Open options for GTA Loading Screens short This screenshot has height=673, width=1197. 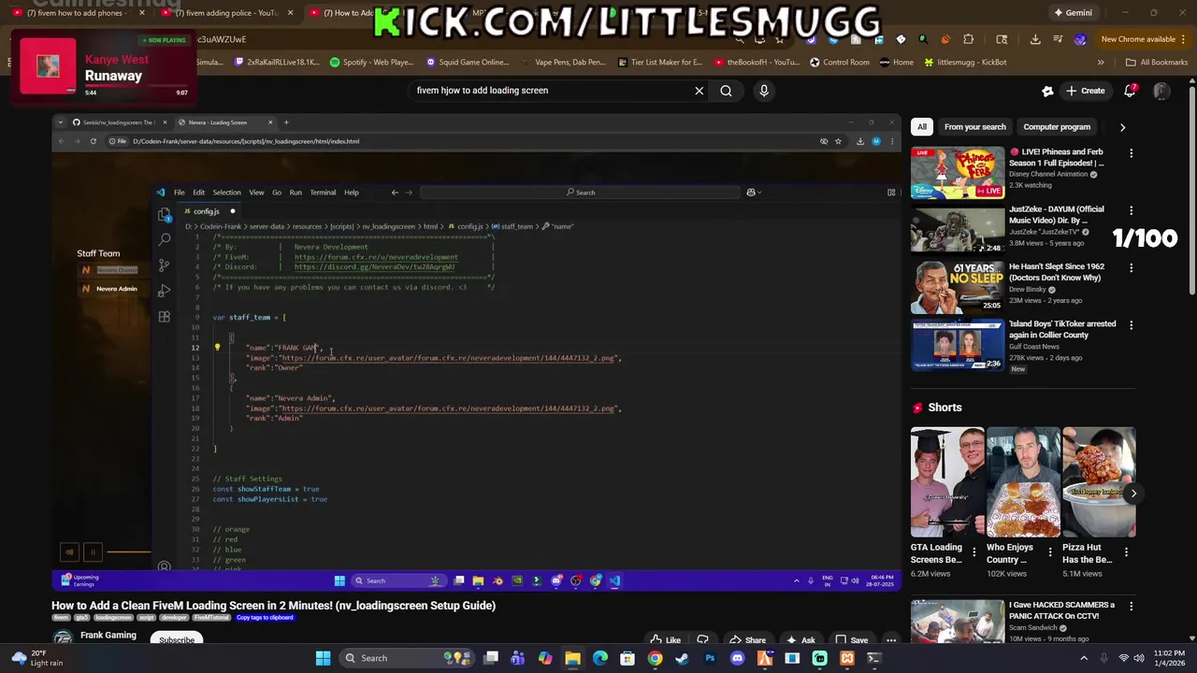pyautogui.click(x=974, y=552)
